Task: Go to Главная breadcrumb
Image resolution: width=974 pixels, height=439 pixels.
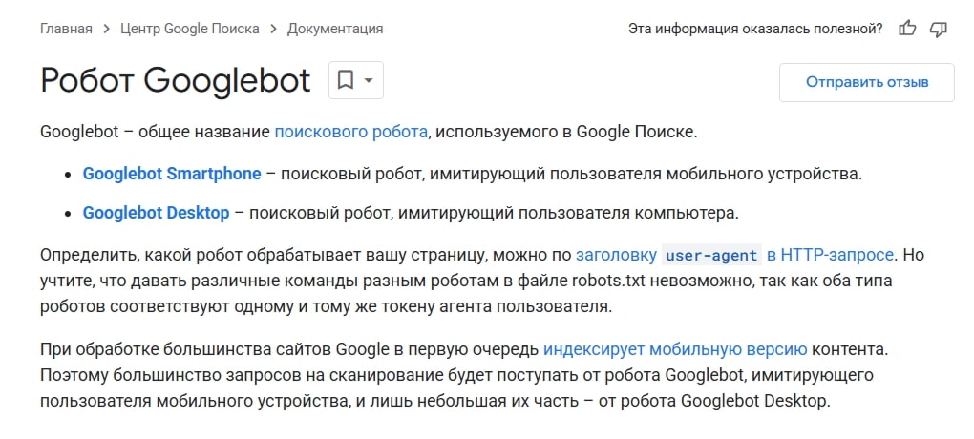Action: pos(66,29)
